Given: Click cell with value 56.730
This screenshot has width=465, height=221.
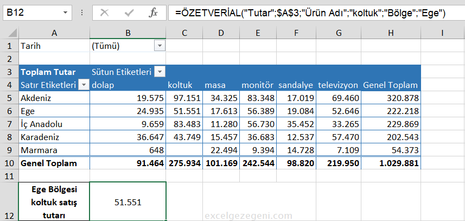Looking at the screenshot, I should [x=258, y=124].
